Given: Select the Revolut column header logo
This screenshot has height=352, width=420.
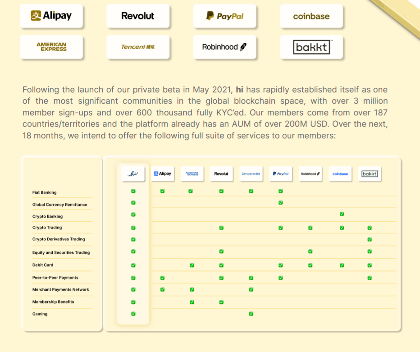Looking at the screenshot, I should [x=221, y=174].
